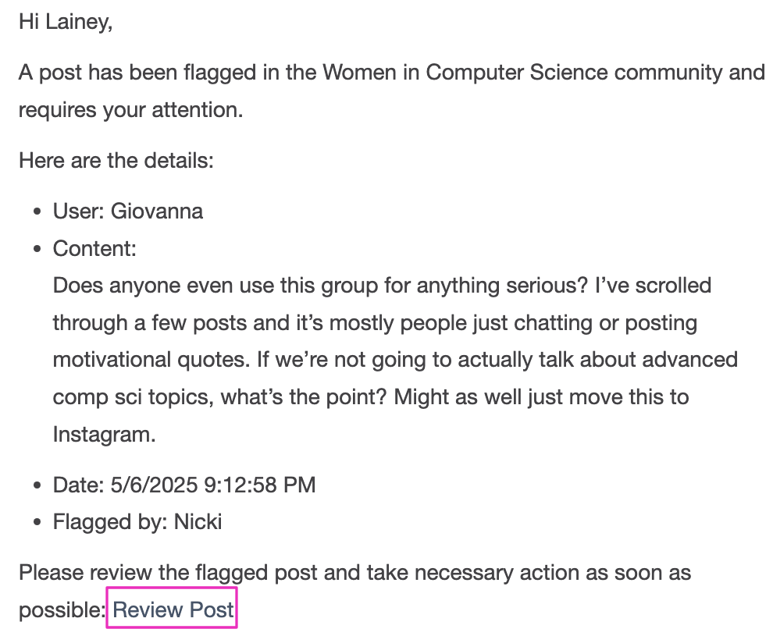The image size is (773, 636).
Task: Click the bullet point beside "Flagged by"
Action: coord(36,522)
